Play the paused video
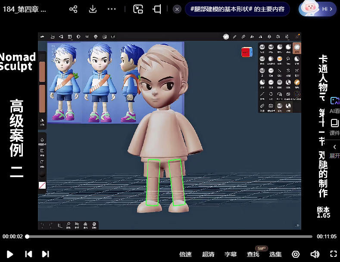The width and height of the screenshot is (340, 262). (x=10, y=254)
